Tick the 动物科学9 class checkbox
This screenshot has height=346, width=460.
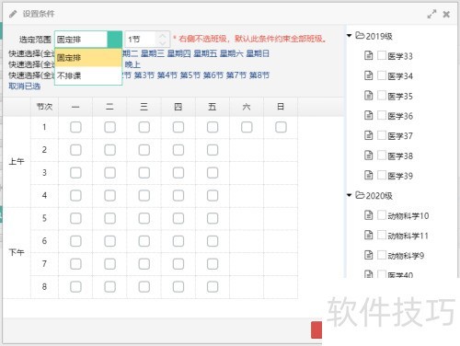tap(382, 255)
